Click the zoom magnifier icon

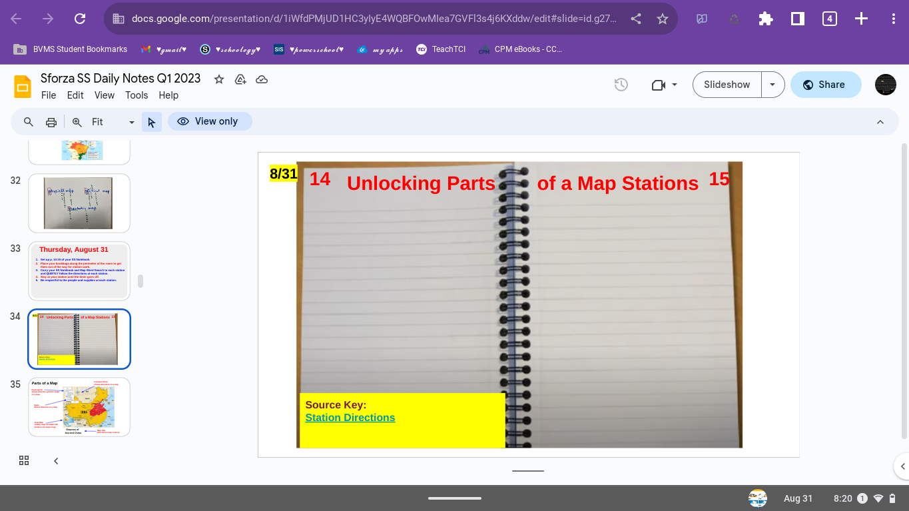[x=77, y=122]
